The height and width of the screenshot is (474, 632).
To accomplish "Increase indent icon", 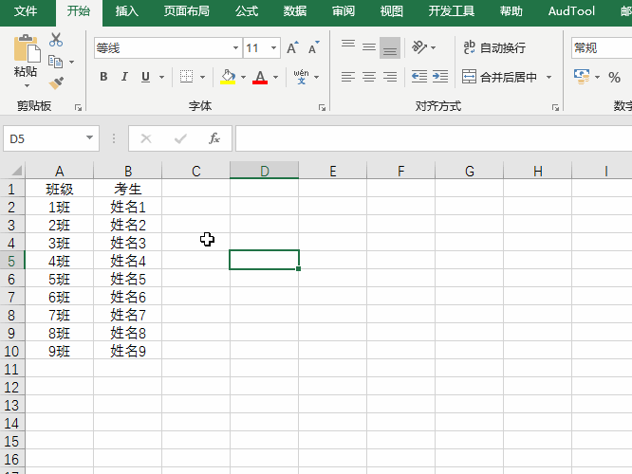I will 440,77.
